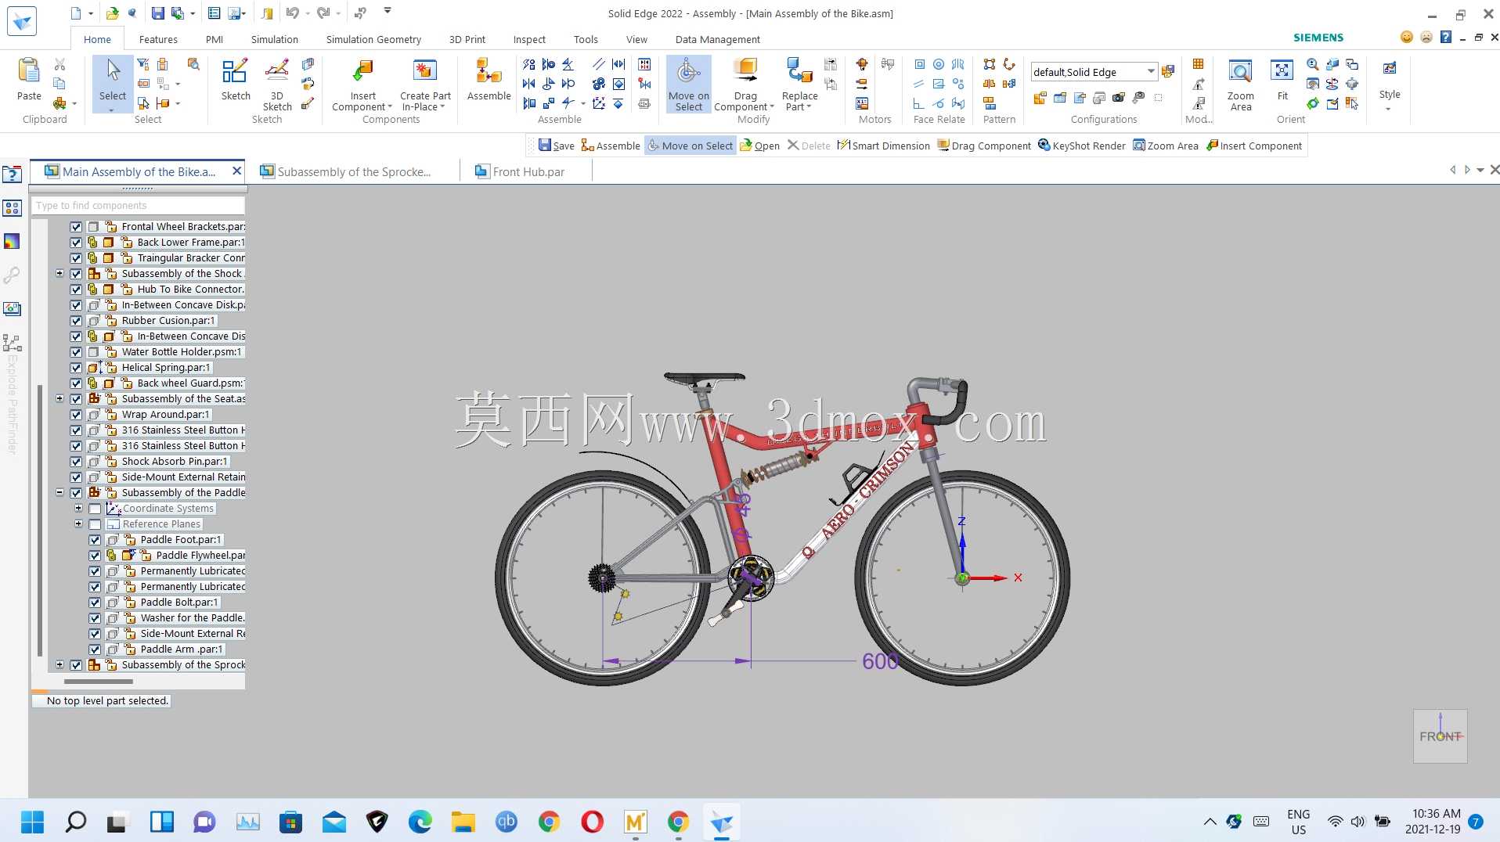The image size is (1500, 842).
Task: Close Main Assembly of the Bike tab
Action: pyautogui.click(x=236, y=170)
